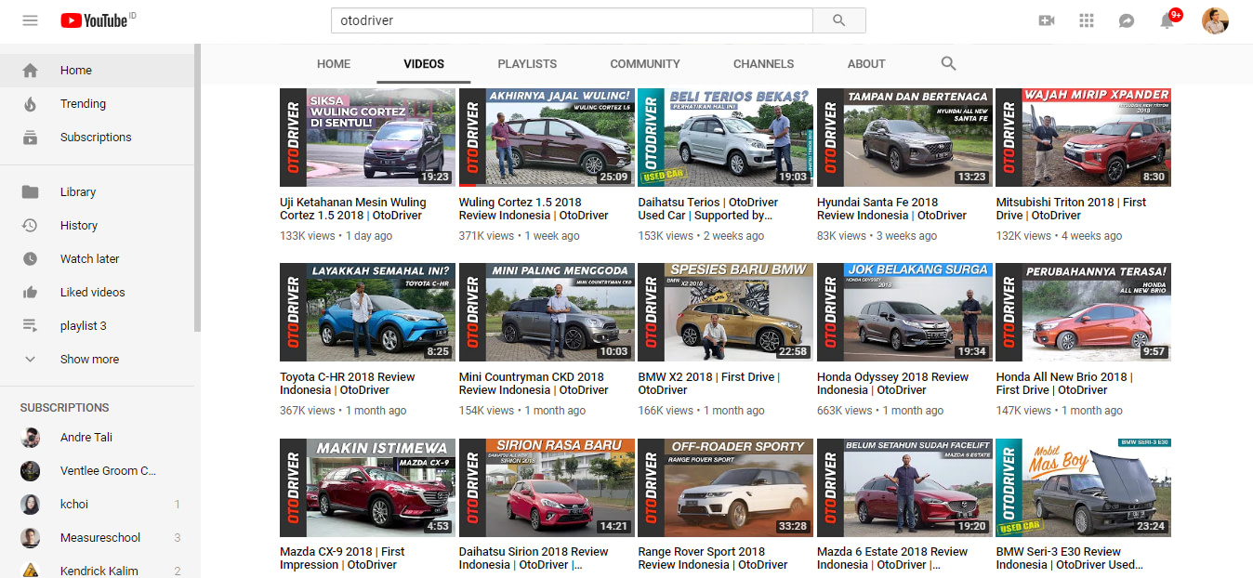The height and width of the screenshot is (578, 1253).
Task: Open Honda All New Brio thumbnail
Action: pyautogui.click(x=1084, y=312)
